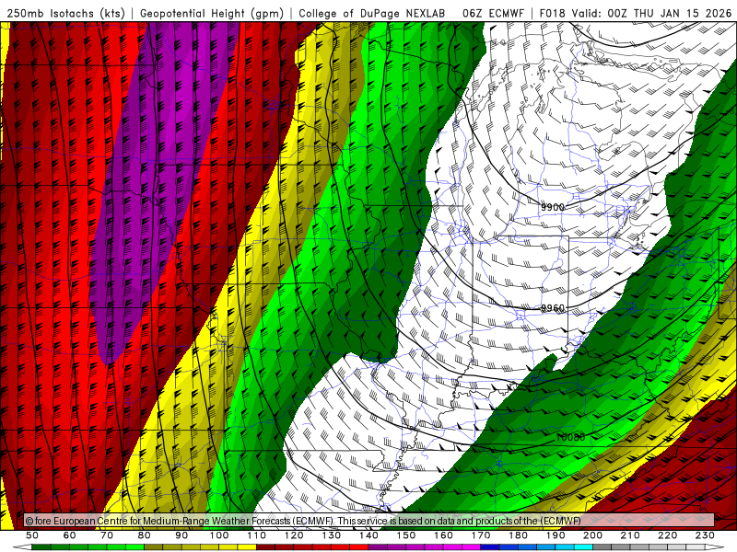
Task: Click the 220 value on the color scale
Action: (667, 535)
